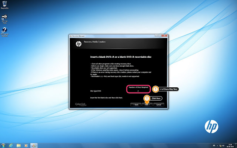Click the 'Insert a blank DVD+R' heading
Viewport: 237px width, 148px height.
click(121, 57)
